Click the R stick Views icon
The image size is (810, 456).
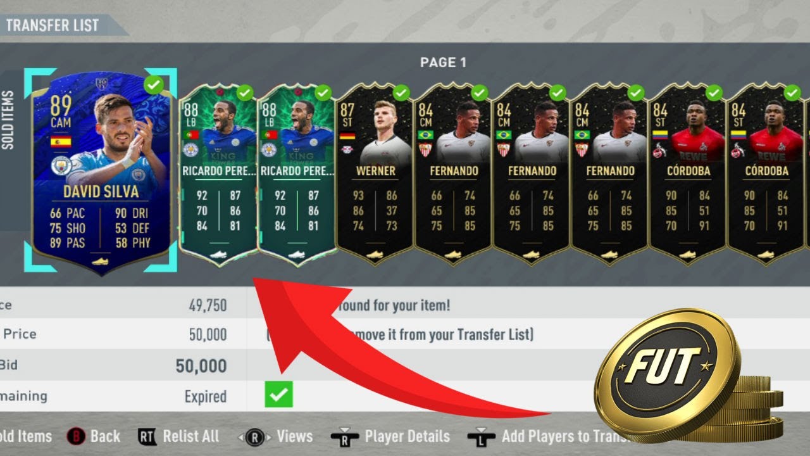(x=254, y=437)
